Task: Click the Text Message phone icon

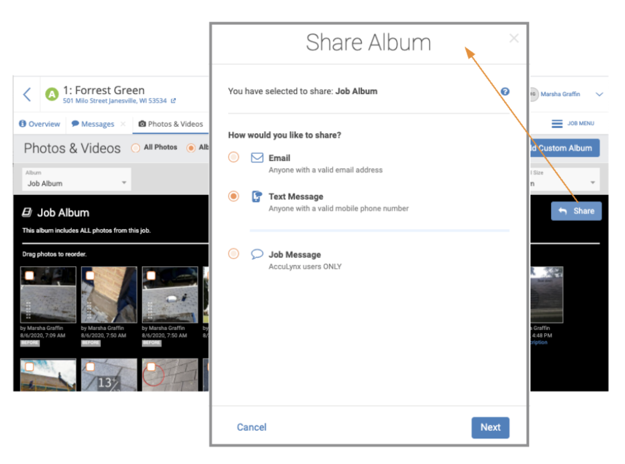Action: click(257, 196)
